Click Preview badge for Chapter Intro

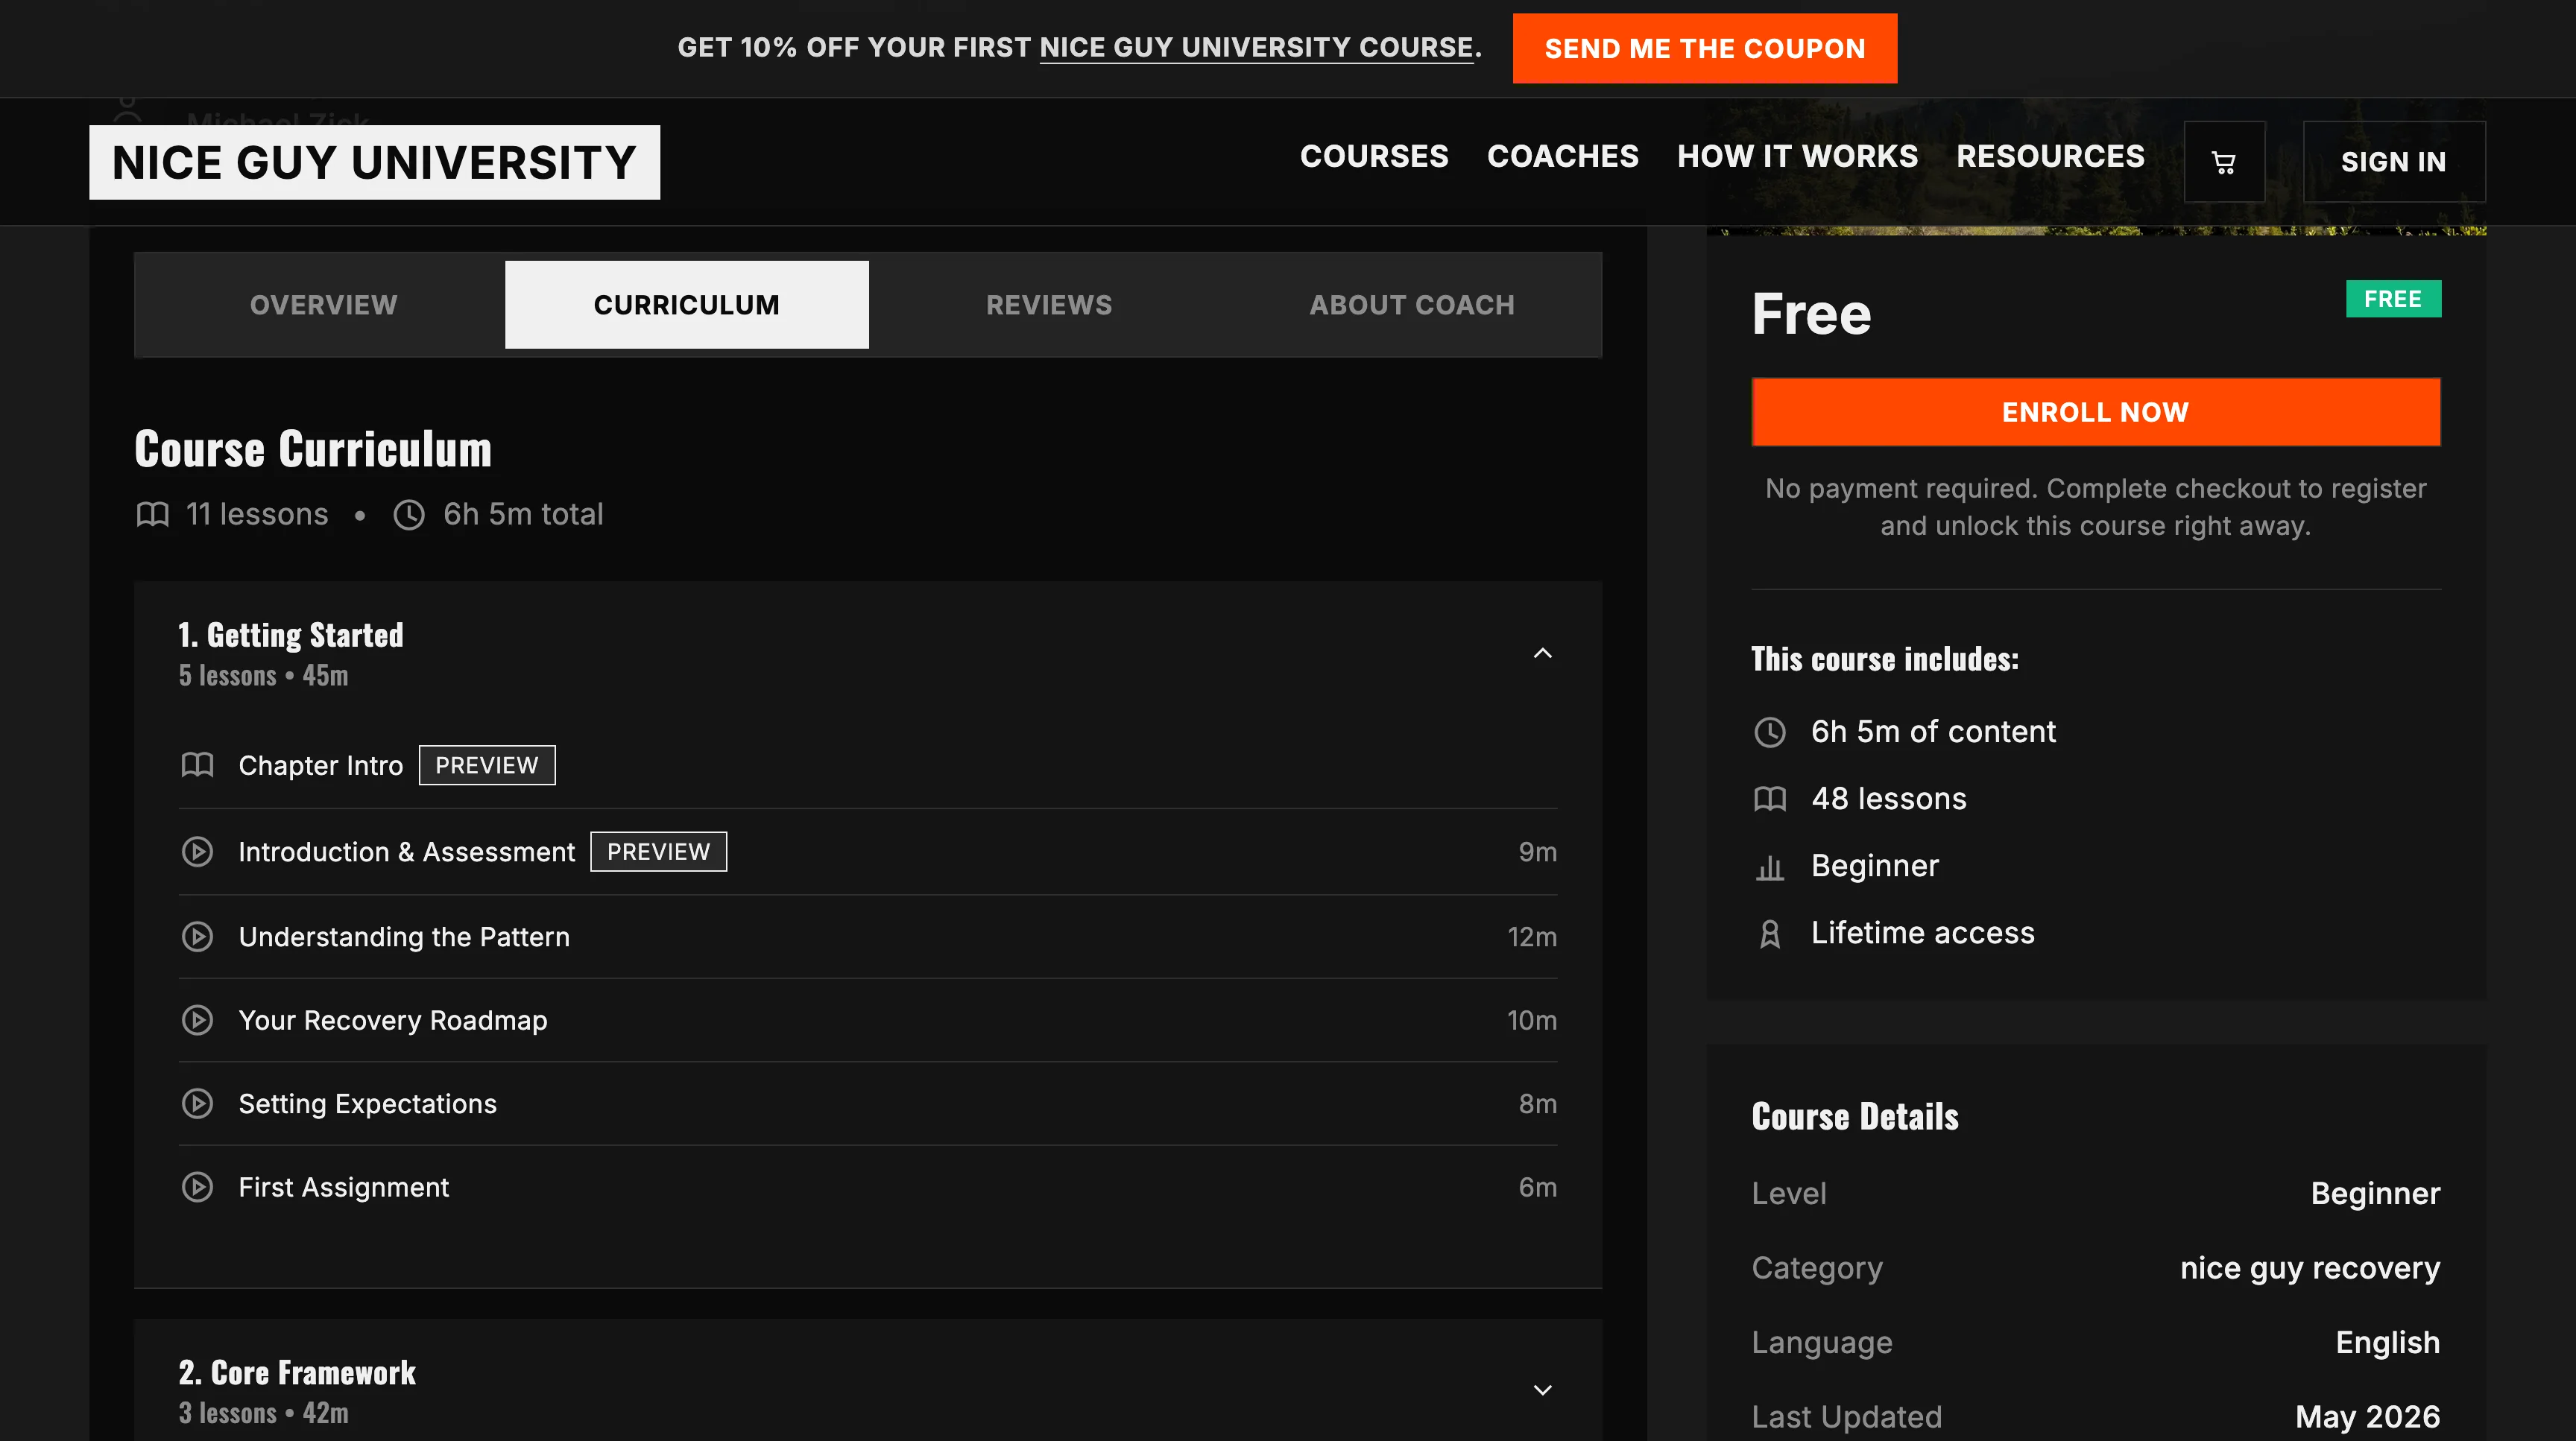(x=487, y=765)
